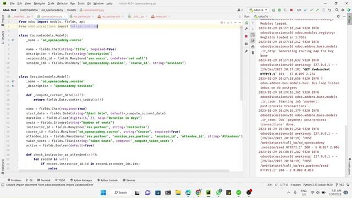Open IDE settings gear in top toolbar

[343, 10]
